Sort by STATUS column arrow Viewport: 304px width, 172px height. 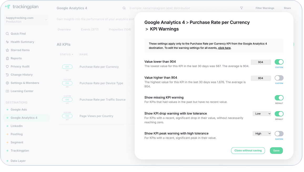click(x=72, y=55)
